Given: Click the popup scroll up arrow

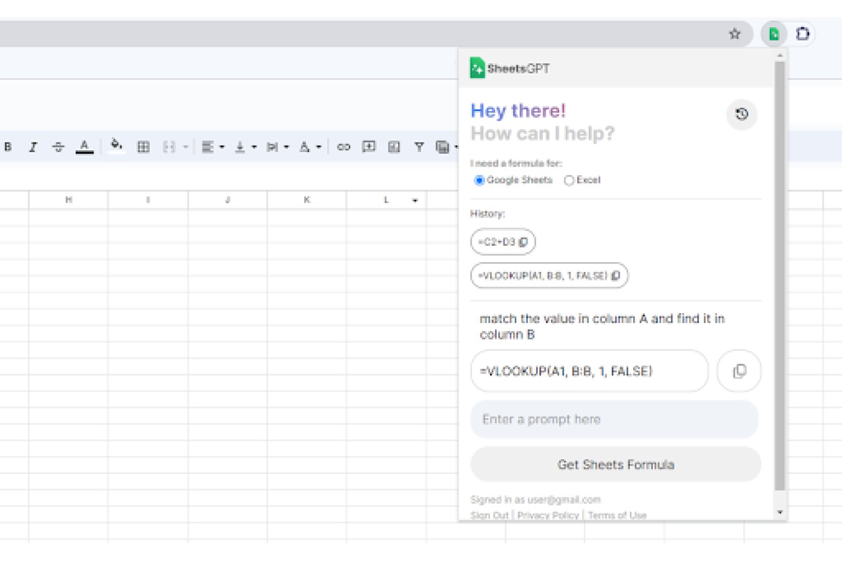Looking at the screenshot, I should 780,56.
